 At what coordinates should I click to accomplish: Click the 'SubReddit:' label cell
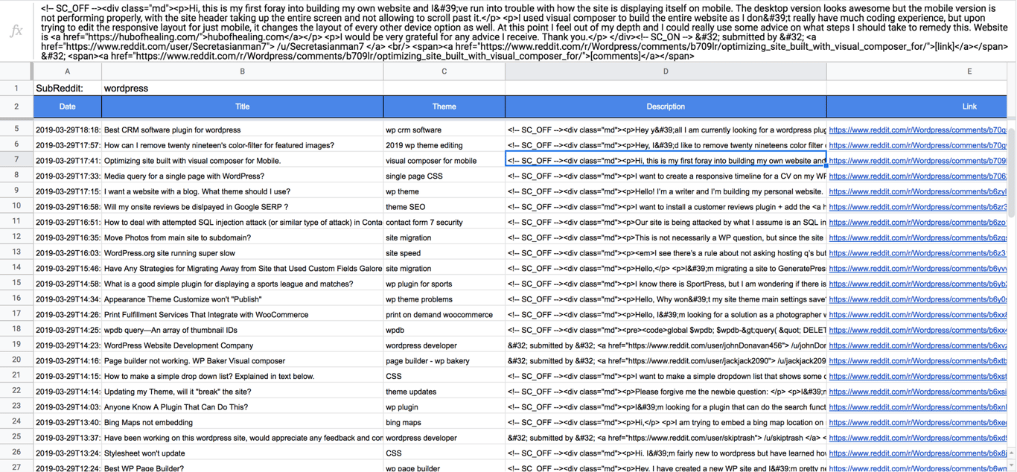pyautogui.click(x=67, y=88)
